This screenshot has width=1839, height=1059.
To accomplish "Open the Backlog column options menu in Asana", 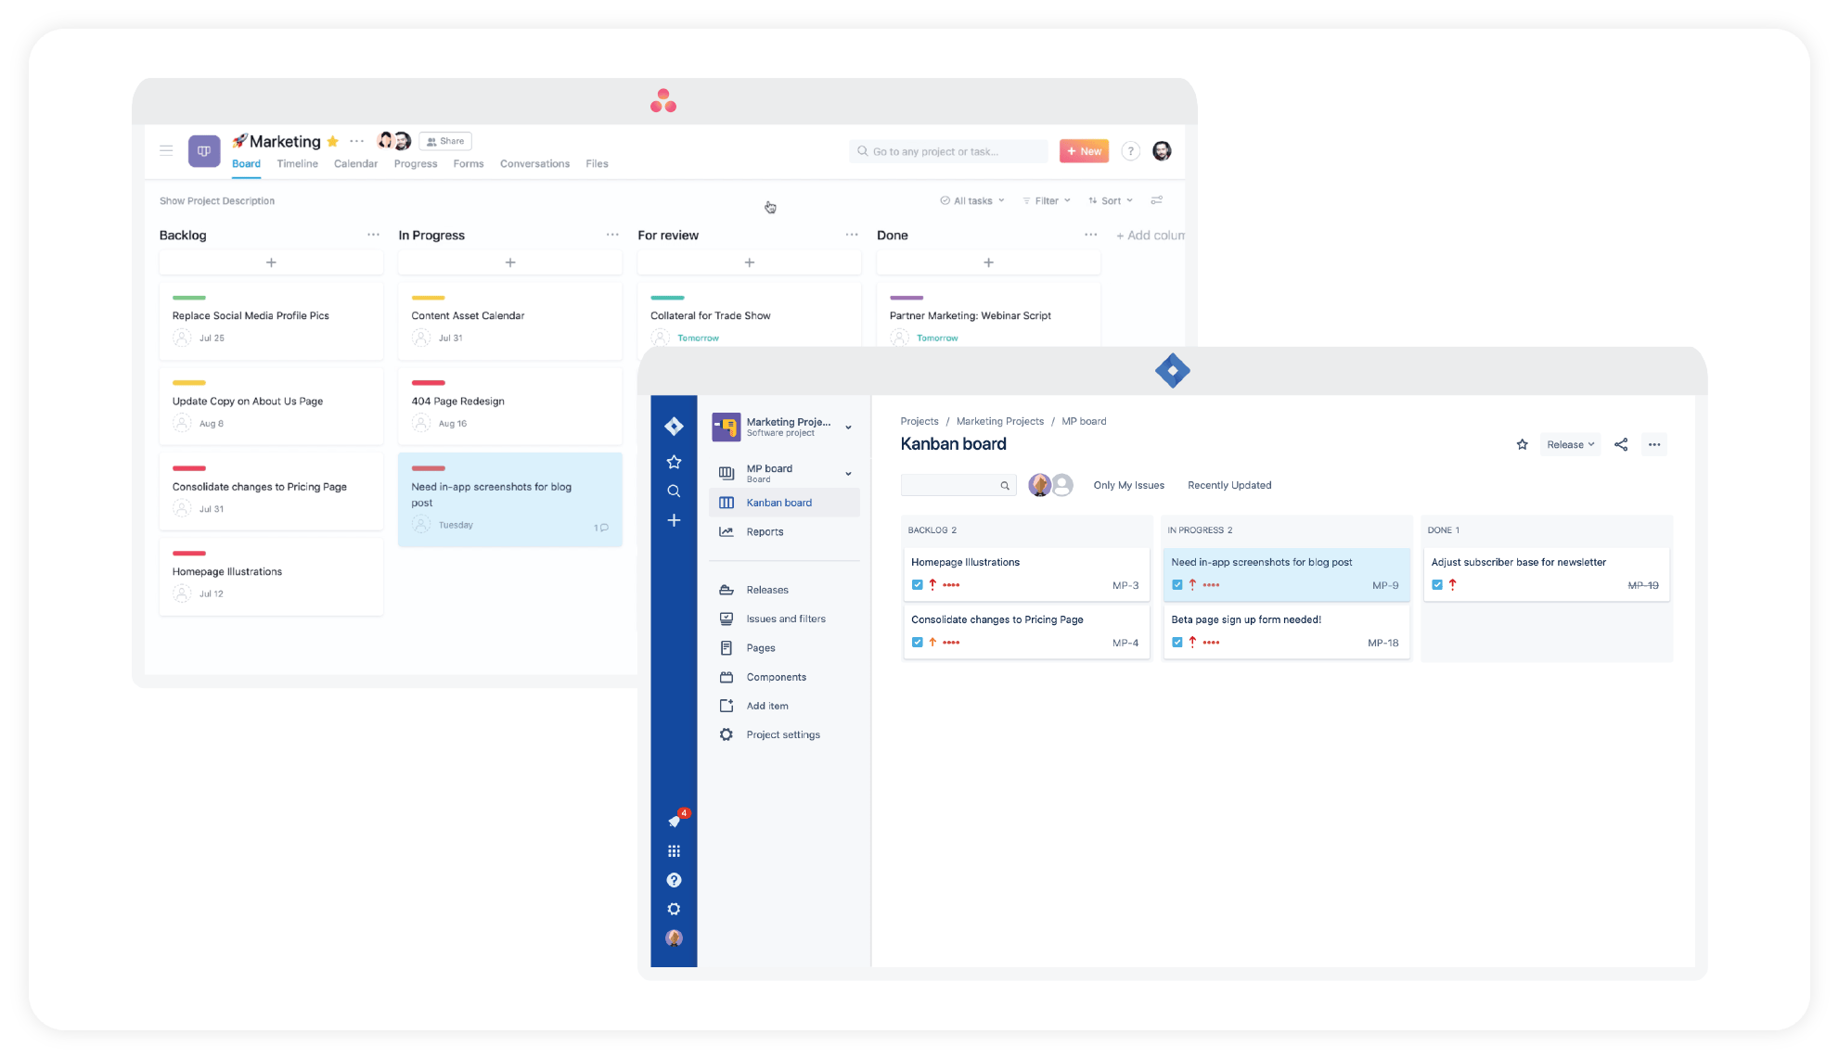I will point(373,235).
